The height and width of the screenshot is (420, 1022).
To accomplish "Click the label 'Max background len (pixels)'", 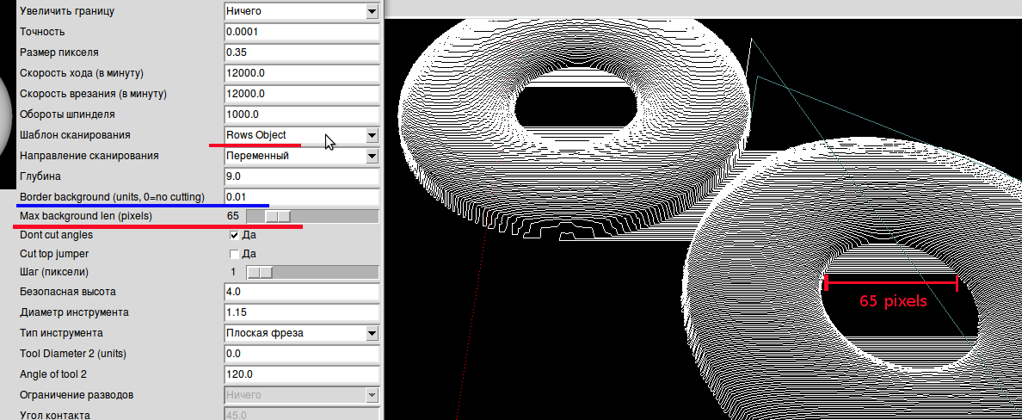I will (86, 216).
